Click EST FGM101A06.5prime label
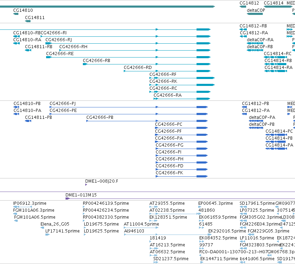The height and width of the screenshot is (264, 295). tap(35, 217)
